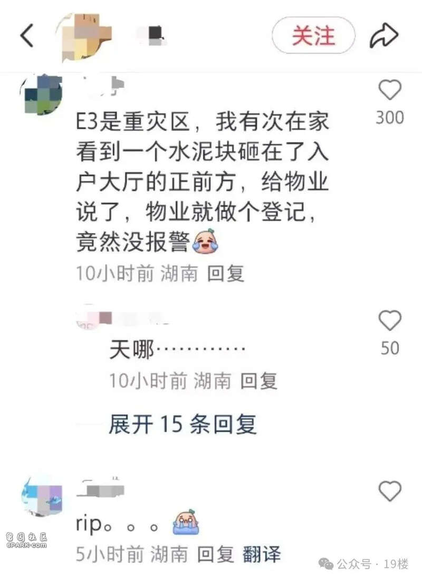Tap the back arrow icon
Screen dimensions: 422x581
coord(27,35)
